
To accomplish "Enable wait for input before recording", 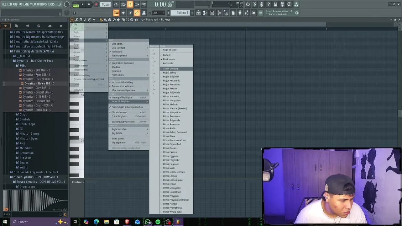I will (x=123, y=4).
